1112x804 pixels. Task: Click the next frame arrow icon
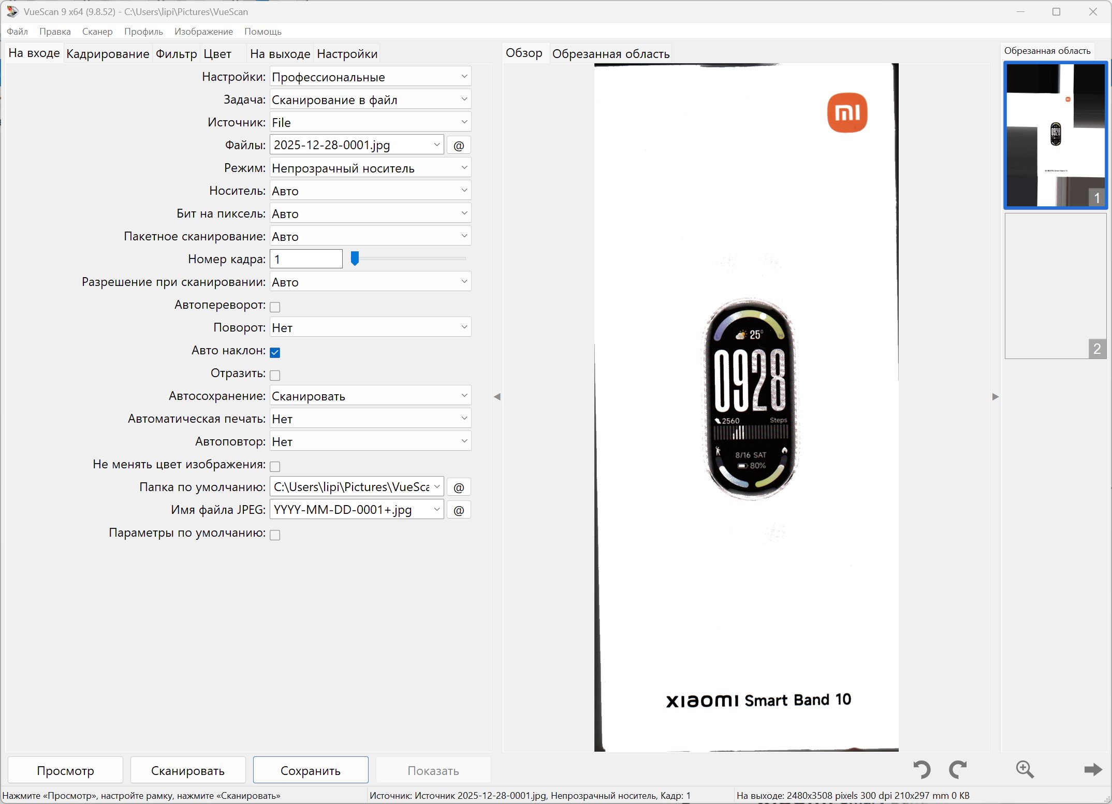(1093, 770)
